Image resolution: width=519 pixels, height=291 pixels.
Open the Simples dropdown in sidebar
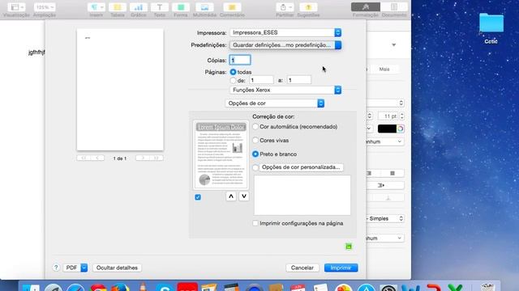[385, 218]
